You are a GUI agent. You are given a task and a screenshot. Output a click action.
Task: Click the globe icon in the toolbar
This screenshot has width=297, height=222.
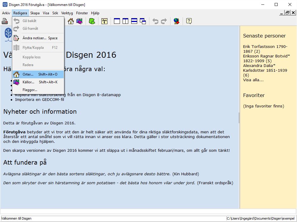click(176, 21)
